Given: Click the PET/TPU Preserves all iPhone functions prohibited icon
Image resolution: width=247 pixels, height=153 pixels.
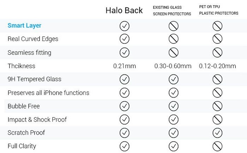Looking at the screenshot, I should [217, 93].
